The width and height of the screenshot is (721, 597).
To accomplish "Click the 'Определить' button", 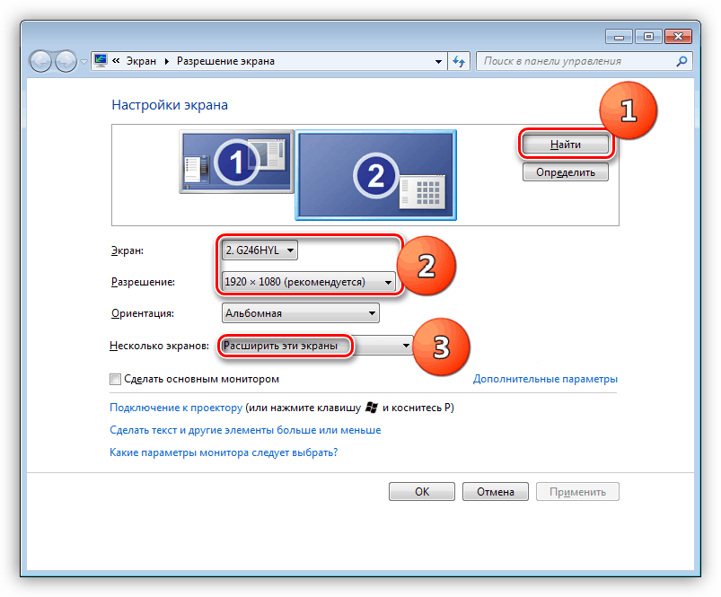I will coord(566,172).
